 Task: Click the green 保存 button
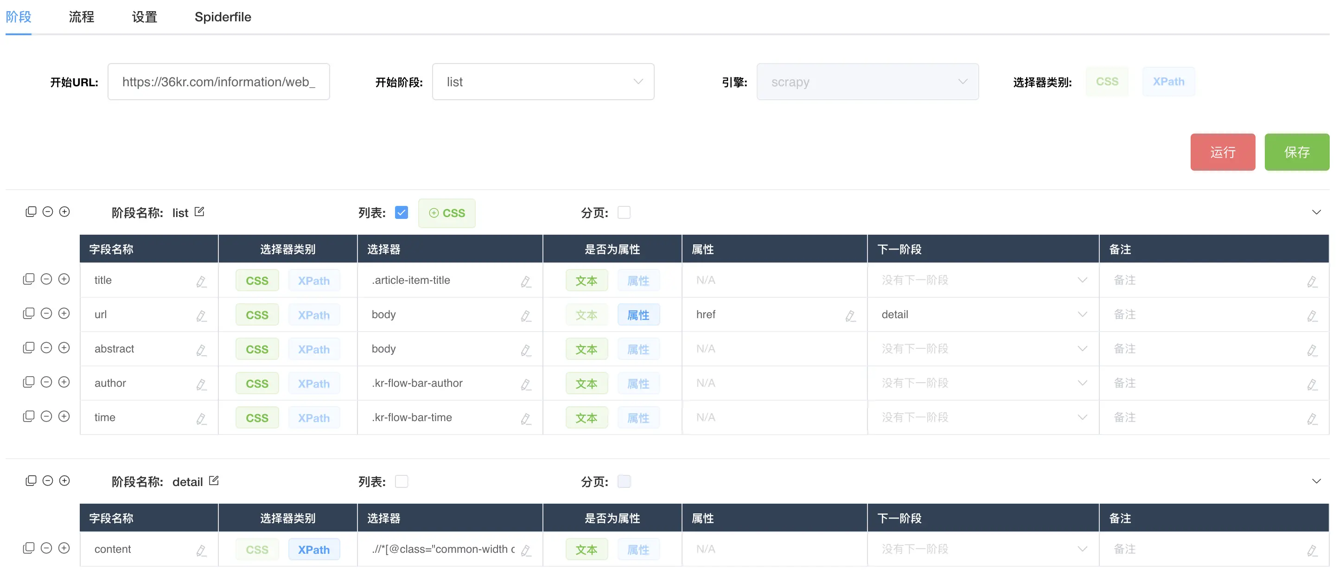(1296, 152)
